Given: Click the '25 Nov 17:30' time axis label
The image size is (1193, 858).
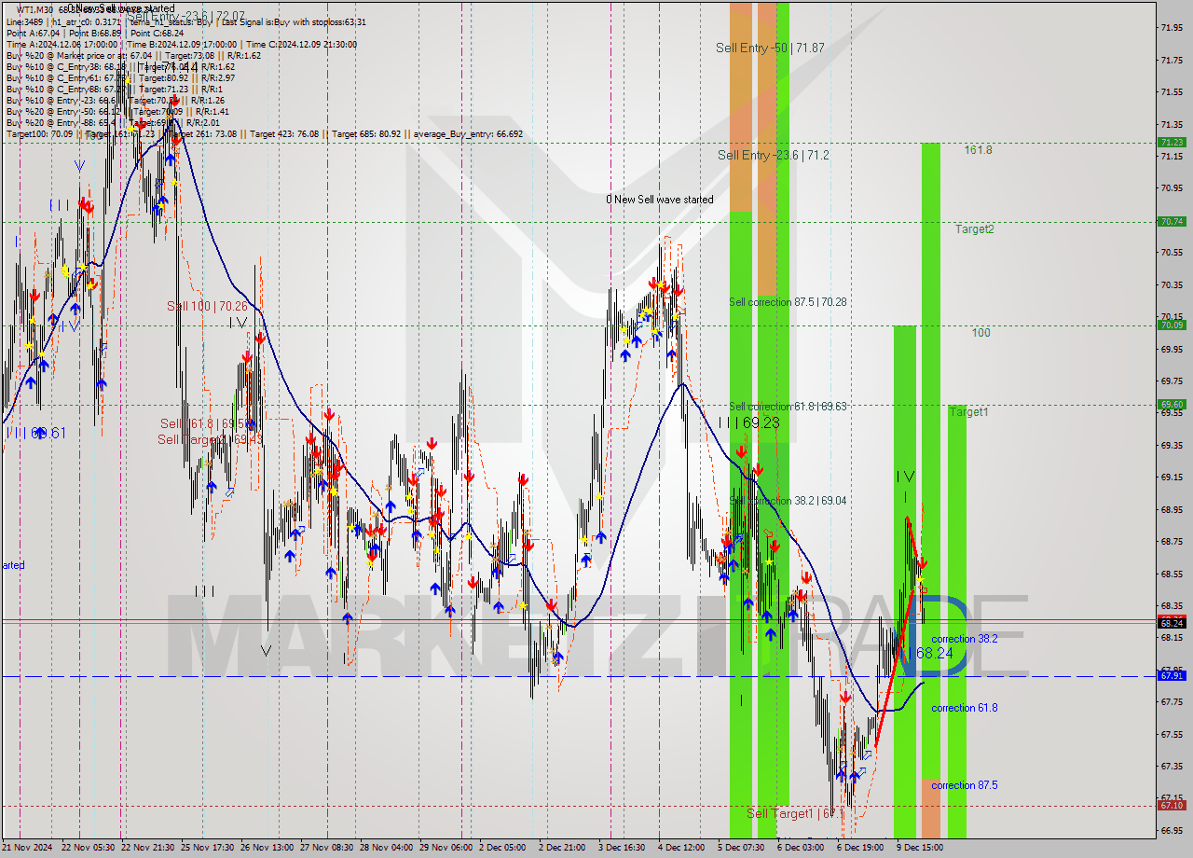Looking at the screenshot, I should pos(207,848).
